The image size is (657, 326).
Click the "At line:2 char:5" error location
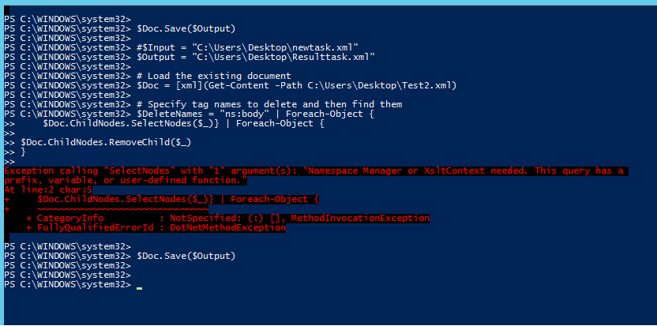48,189
